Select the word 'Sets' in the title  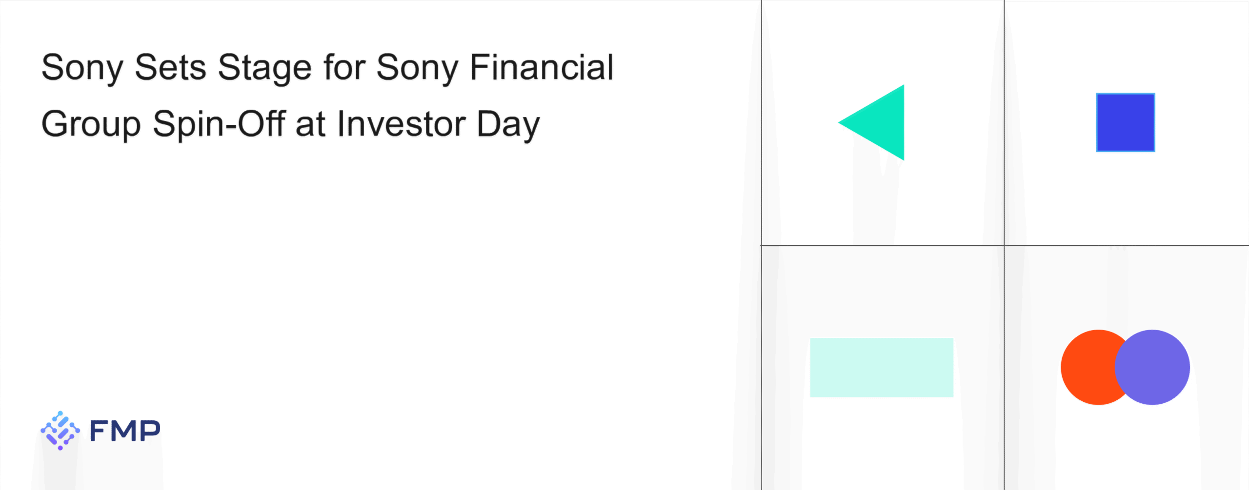coord(170,67)
